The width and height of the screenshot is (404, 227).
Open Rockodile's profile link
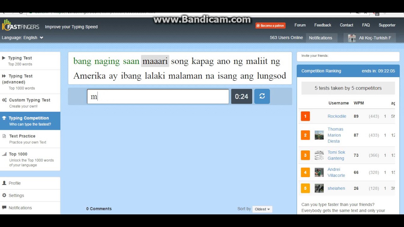pos(337,116)
